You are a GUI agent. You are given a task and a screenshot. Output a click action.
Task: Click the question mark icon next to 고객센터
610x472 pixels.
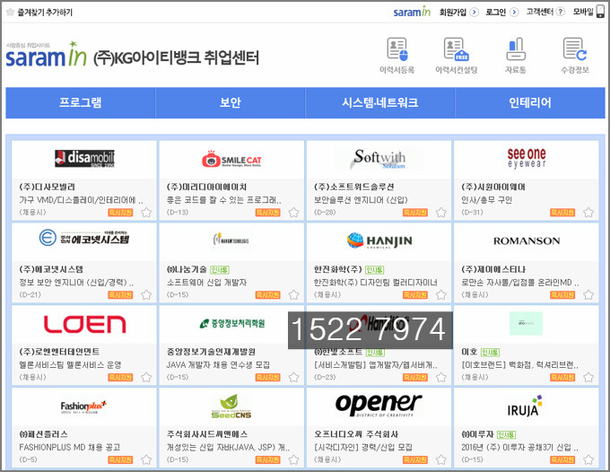pos(560,12)
